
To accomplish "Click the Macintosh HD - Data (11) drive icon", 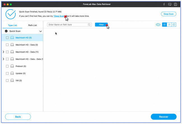I will [12, 52].
